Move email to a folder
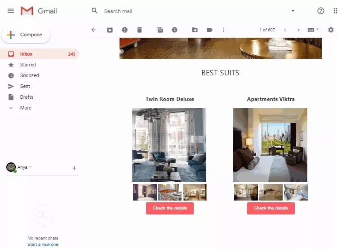The image size is (337, 249). coord(195,30)
